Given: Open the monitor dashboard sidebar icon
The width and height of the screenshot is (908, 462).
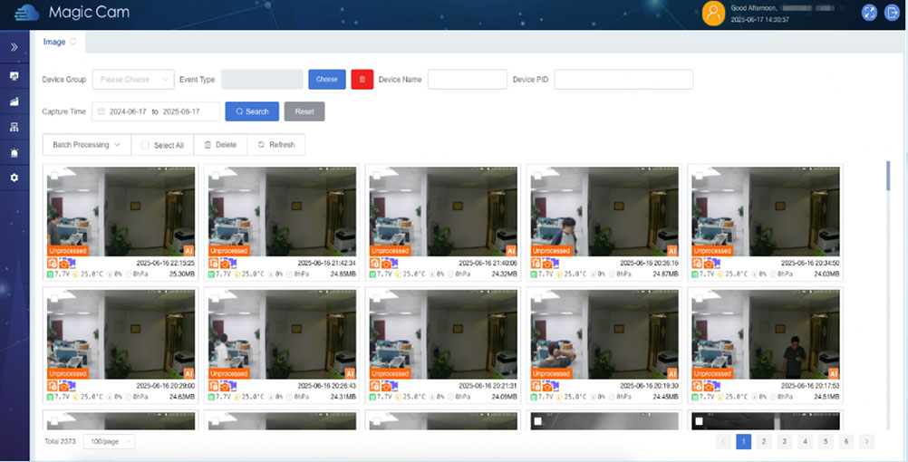Looking at the screenshot, I should 14,76.
